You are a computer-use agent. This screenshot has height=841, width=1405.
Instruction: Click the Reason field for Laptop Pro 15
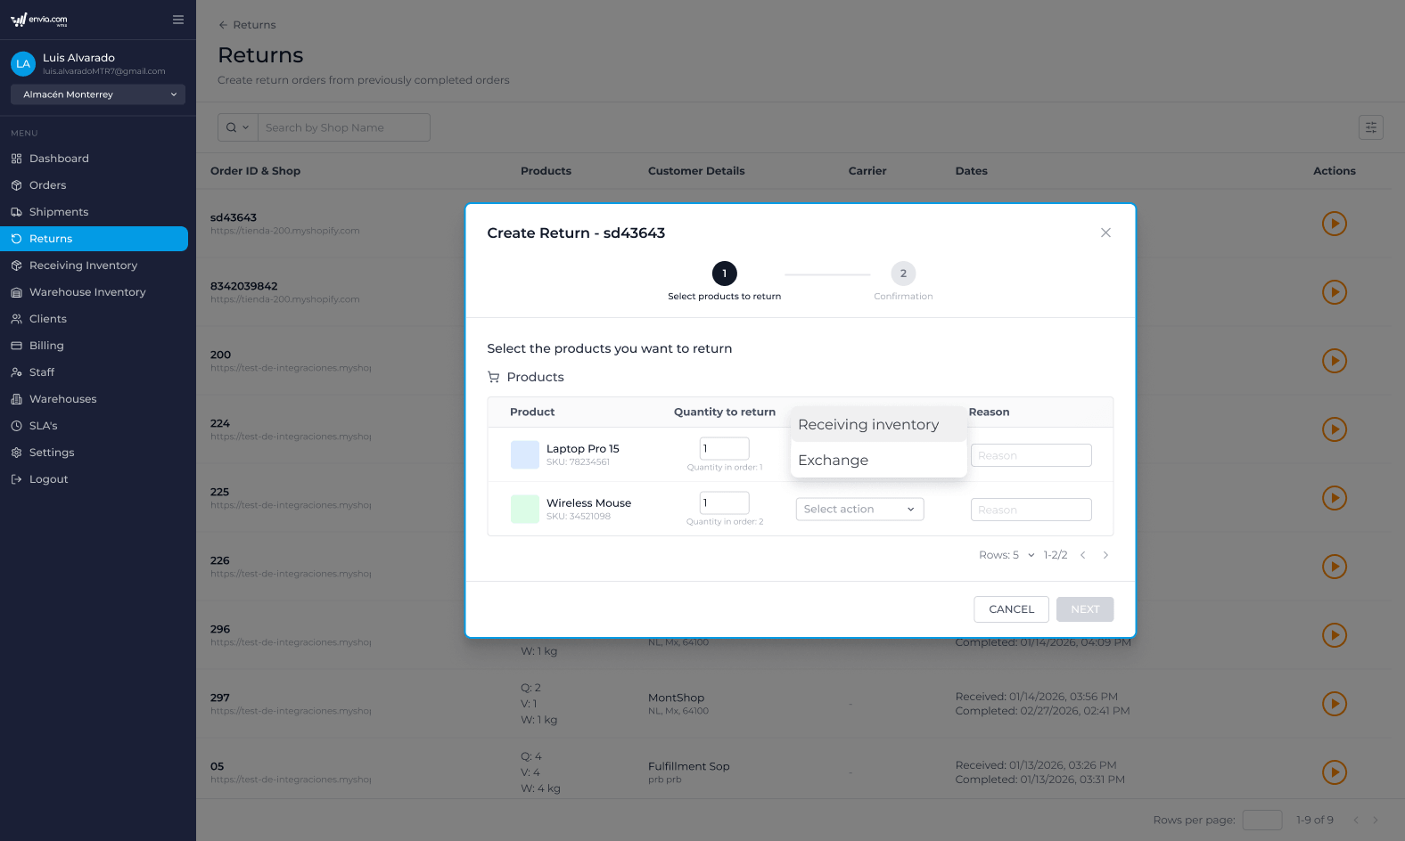point(1031,455)
